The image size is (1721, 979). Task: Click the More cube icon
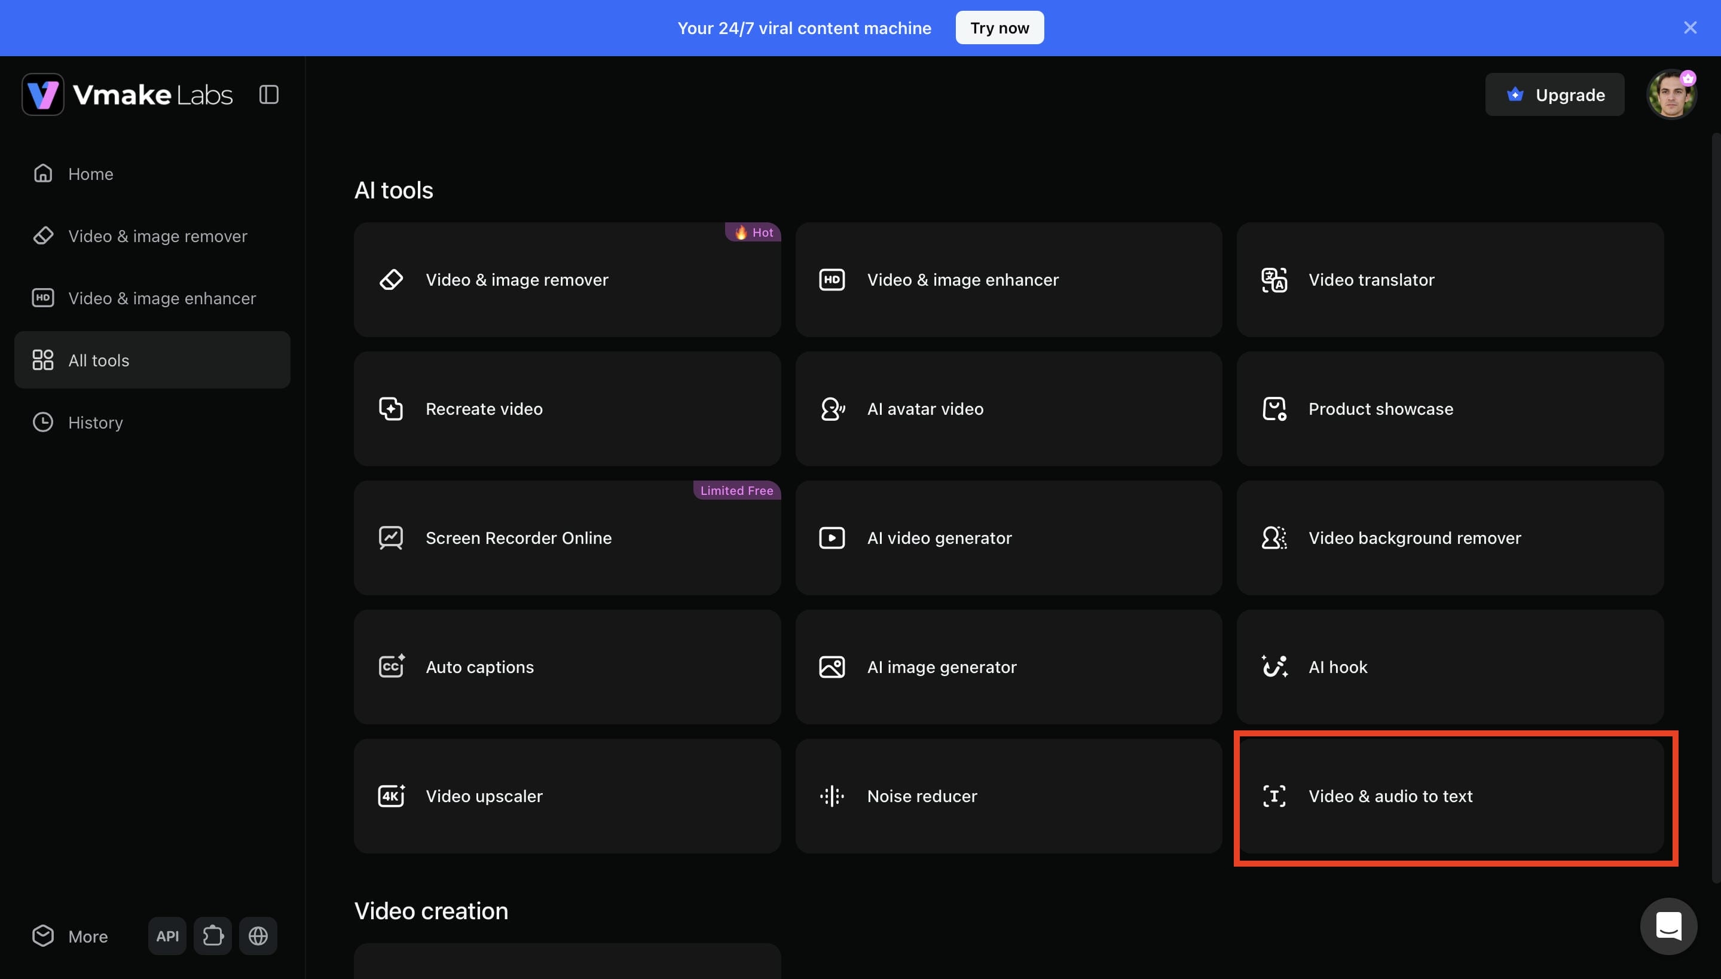(x=43, y=936)
